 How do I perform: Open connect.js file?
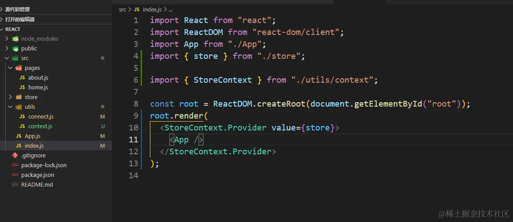[x=41, y=116]
